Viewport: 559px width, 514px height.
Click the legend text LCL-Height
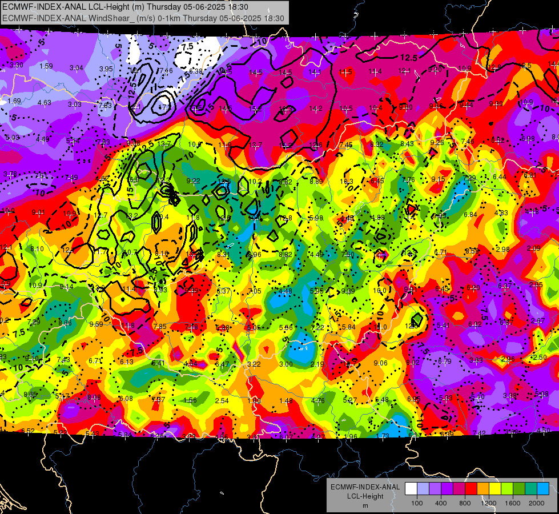point(365,496)
